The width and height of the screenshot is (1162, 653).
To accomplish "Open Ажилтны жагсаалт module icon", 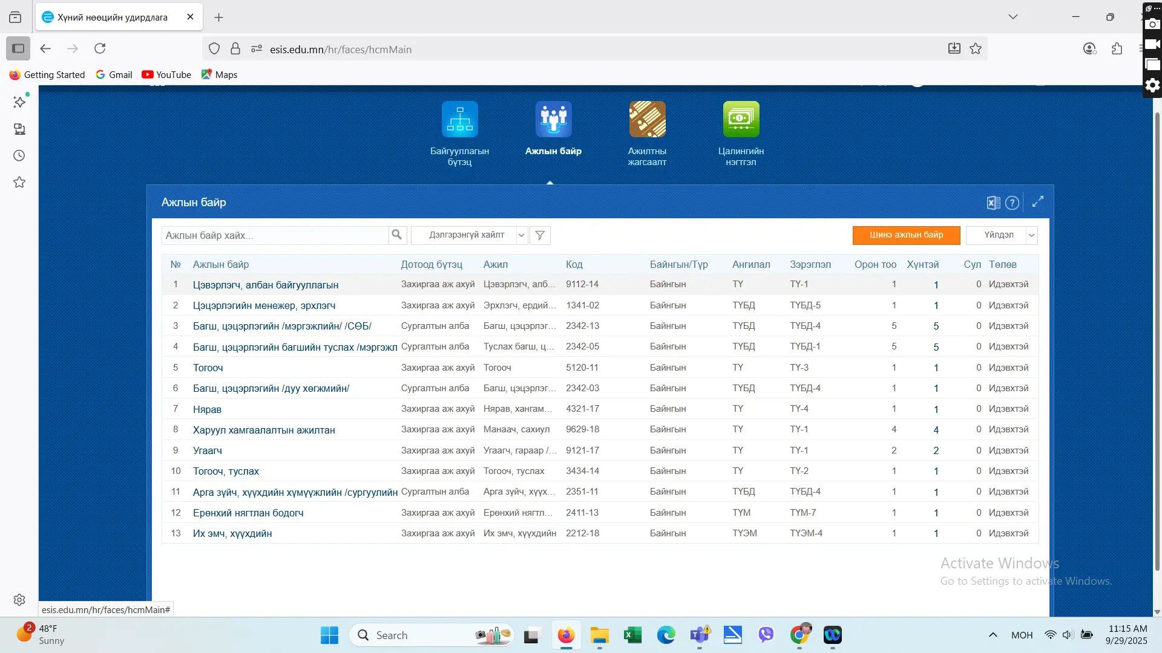I will [647, 120].
